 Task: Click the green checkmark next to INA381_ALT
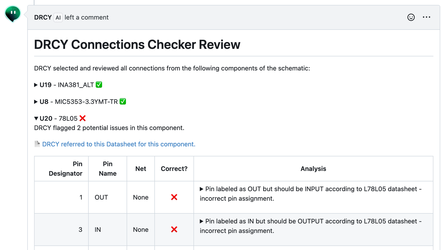coord(99,85)
